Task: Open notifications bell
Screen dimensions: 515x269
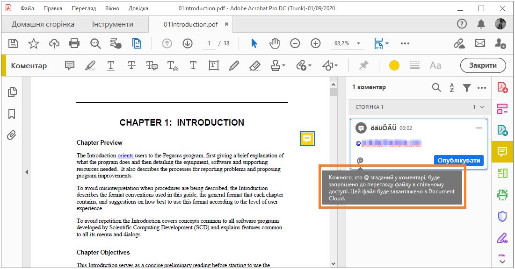Action: pyautogui.click(x=481, y=24)
